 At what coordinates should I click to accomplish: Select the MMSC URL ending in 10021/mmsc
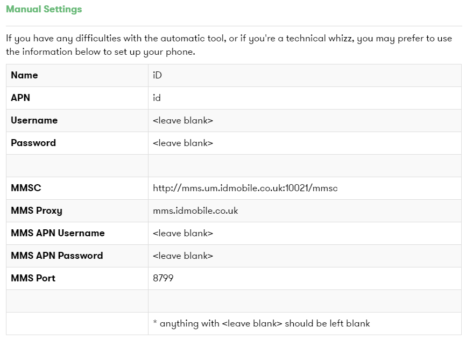(245, 188)
